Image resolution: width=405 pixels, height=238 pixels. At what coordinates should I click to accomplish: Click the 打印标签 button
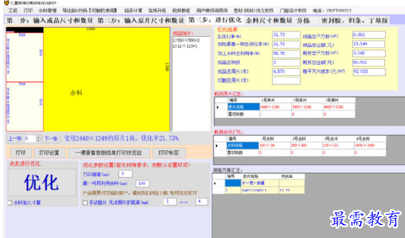[169, 153]
